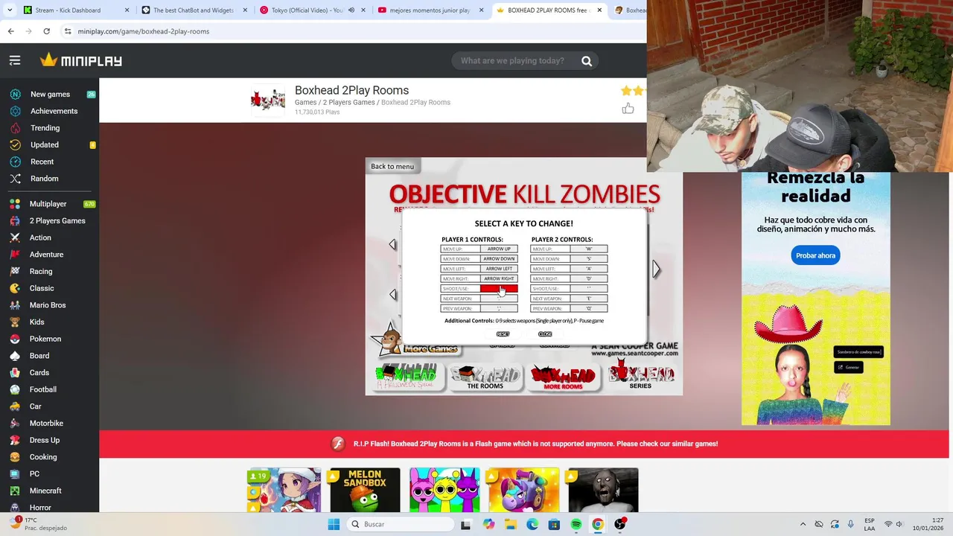Click More Games monkey star button
Screen dimensions: 953x536
point(415,342)
